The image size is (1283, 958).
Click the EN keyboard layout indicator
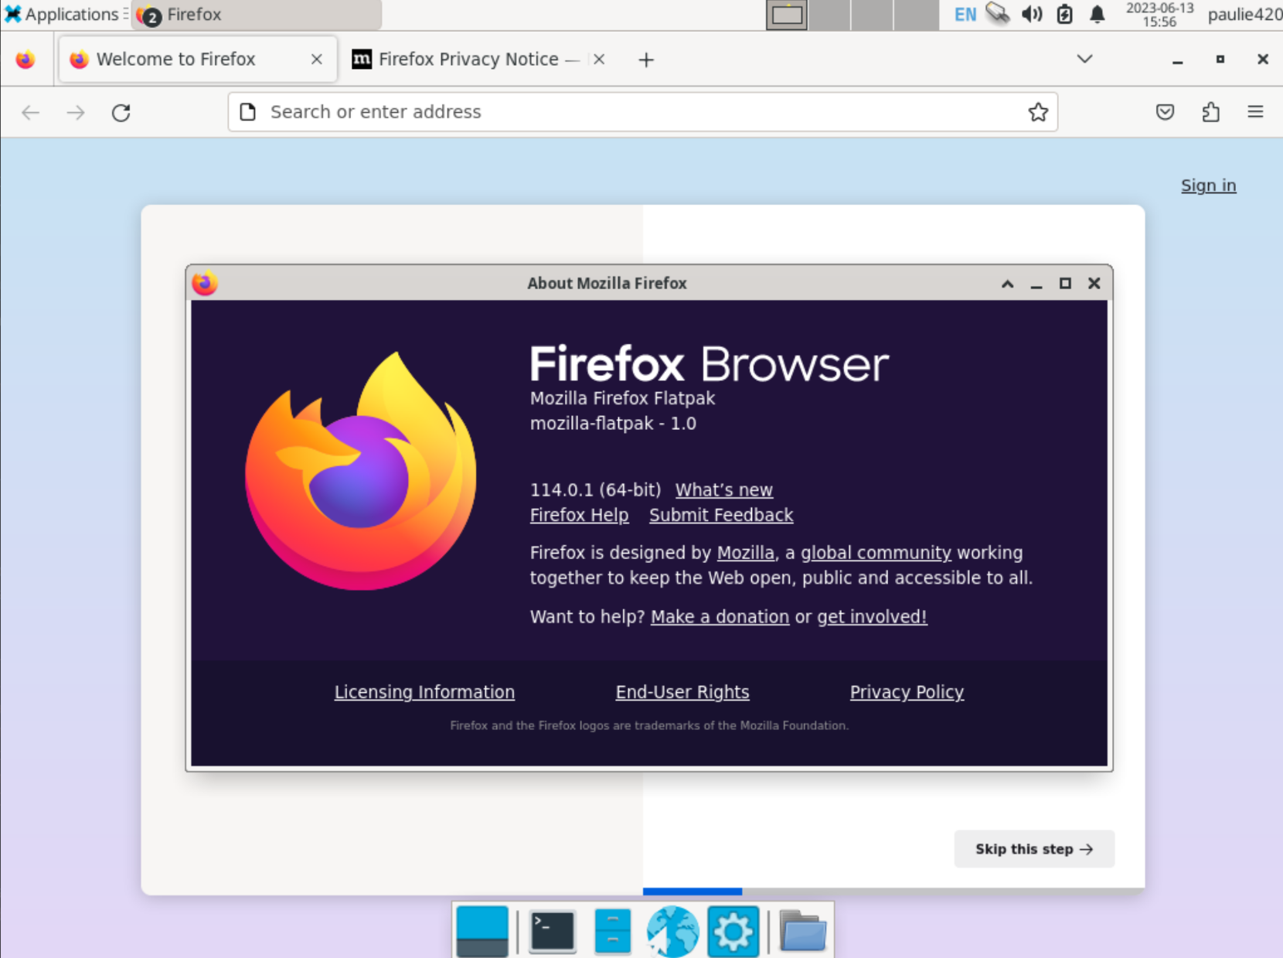pos(965,15)
